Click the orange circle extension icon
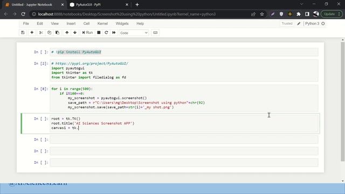 click(x=290, y=14)
